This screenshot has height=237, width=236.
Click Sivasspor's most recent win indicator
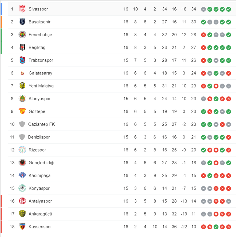pos(229,9)
